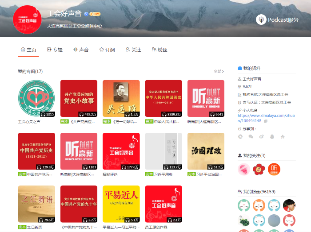Screen dimensions: 311x232
Task: Expand all albums via 全部 arrow
Action: pos(218,71)
